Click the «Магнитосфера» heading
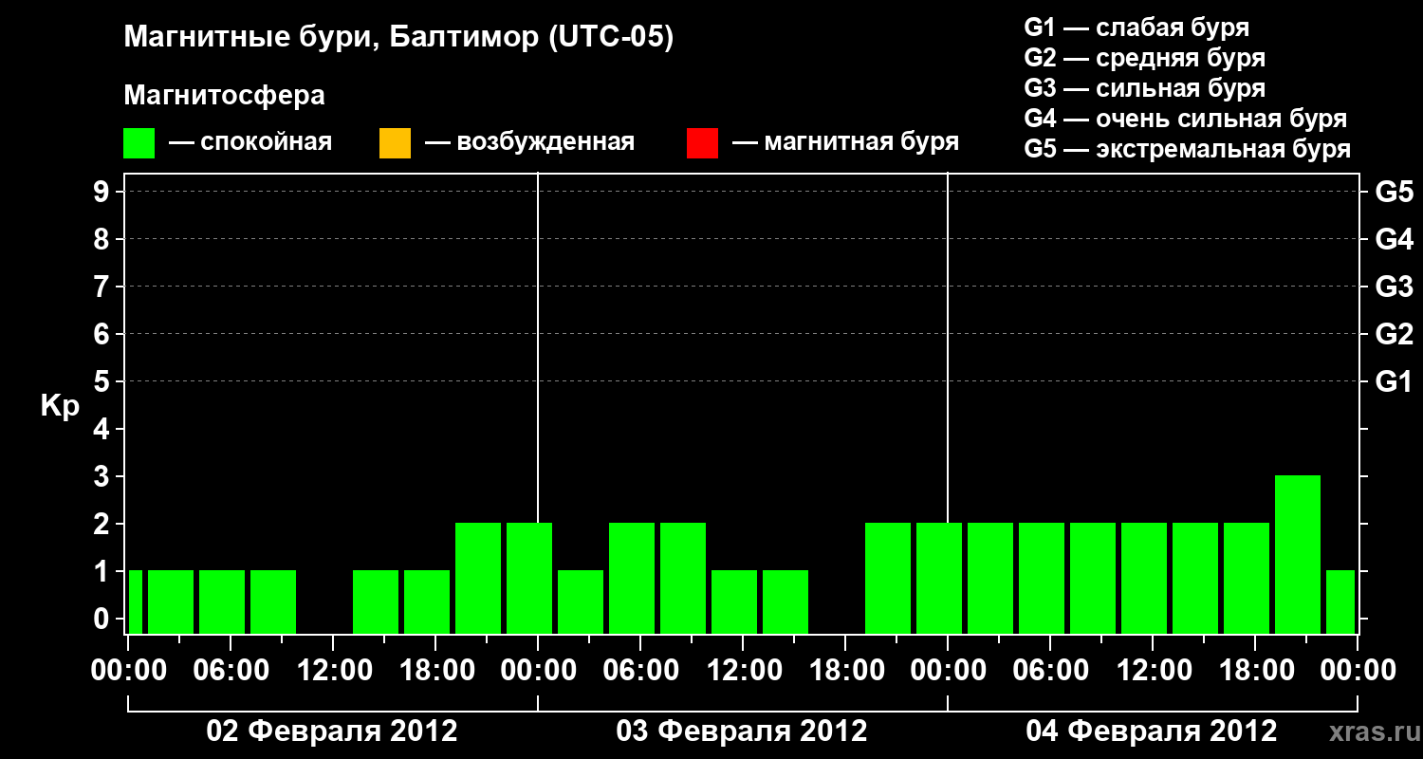This screenshot has height=759, width=1423. coord(224,96)
